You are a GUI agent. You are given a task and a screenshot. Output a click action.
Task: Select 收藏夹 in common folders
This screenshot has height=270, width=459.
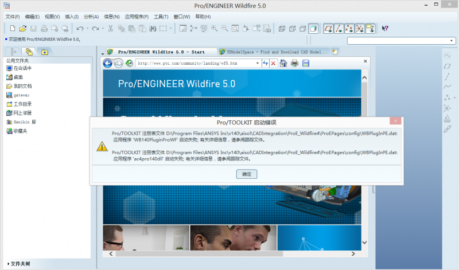tap(17, 131)
